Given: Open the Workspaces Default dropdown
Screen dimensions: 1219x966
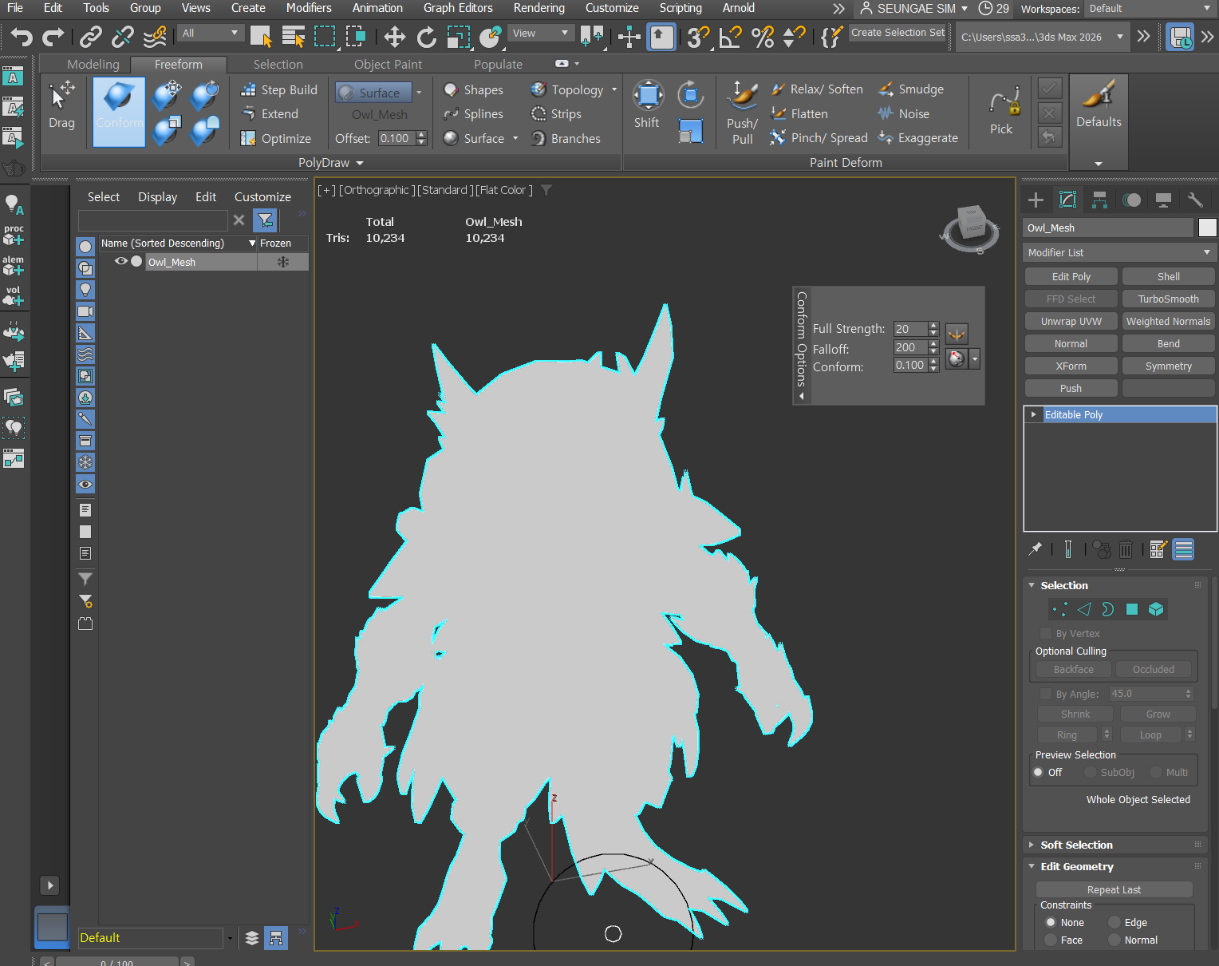Looking at the screenshot, I should [x=1150, y=9].
